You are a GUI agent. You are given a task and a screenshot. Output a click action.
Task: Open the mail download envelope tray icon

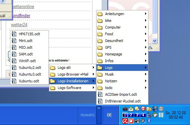click(131, 109)
